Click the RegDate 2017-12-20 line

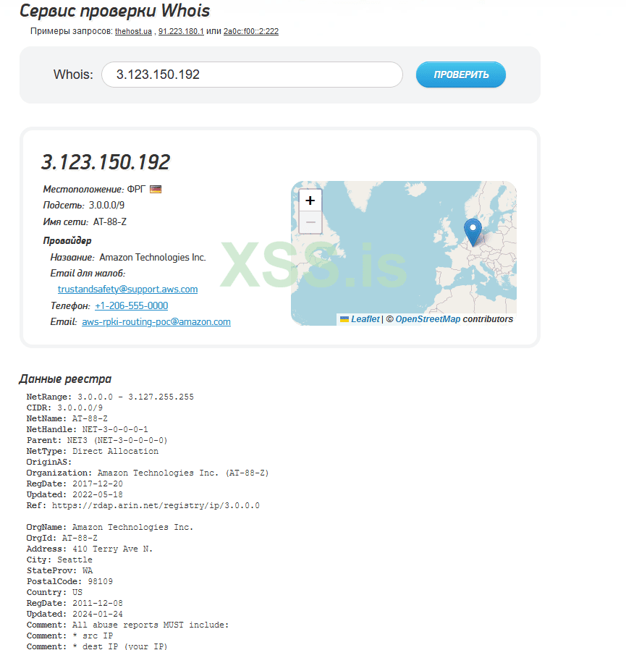75,484
